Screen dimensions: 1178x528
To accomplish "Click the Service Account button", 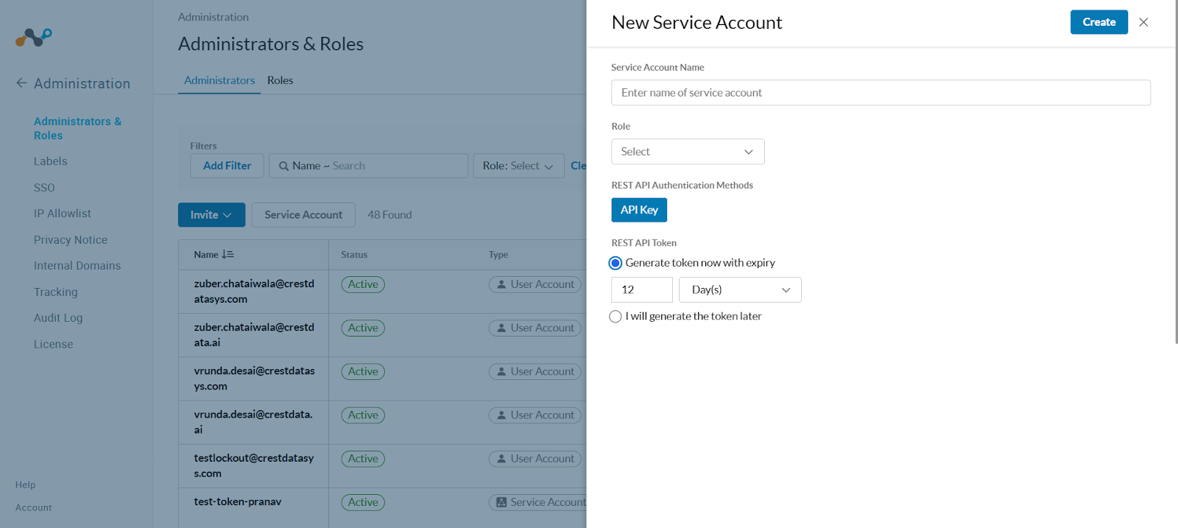I will coord(303,215).
